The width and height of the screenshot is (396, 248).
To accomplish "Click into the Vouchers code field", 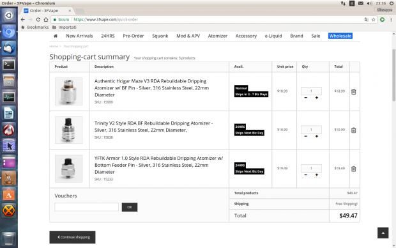I will point(86,207).
